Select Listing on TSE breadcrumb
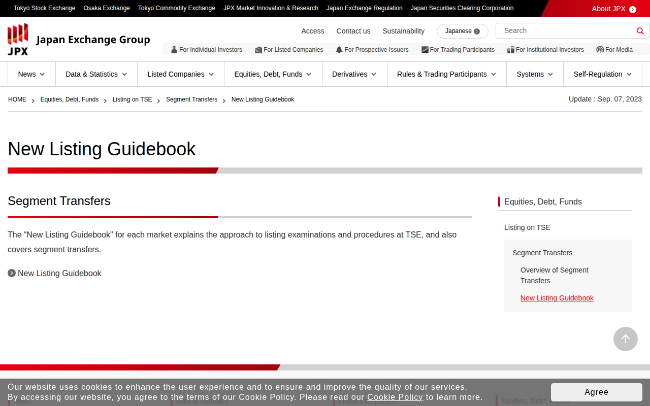This screenshot has width=650, height=406. pyautogui.click(x=133, y=99)
